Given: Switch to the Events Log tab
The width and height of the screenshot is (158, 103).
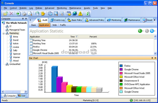Looking at the screenshot, I should pyautogui.click(x=57, y=20).
